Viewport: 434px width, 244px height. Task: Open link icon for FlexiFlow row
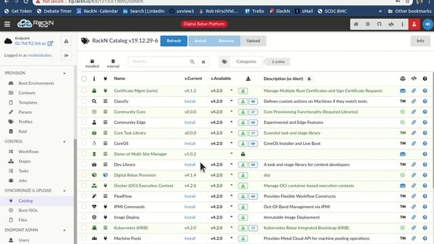(x=414, y=197)
